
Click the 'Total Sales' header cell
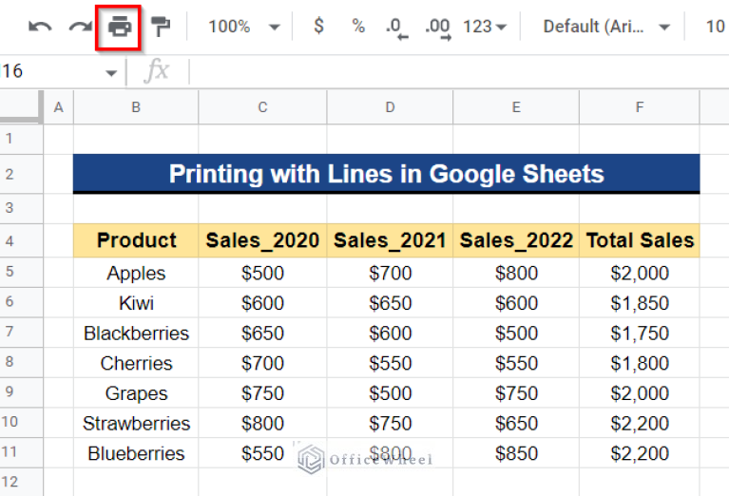[640, 240]
